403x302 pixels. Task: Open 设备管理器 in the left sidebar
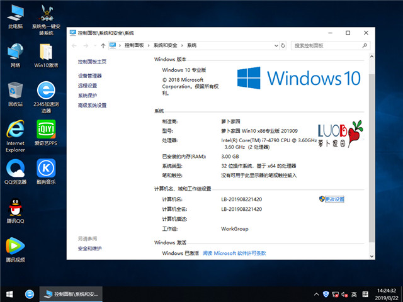click(x=89, y=75)
